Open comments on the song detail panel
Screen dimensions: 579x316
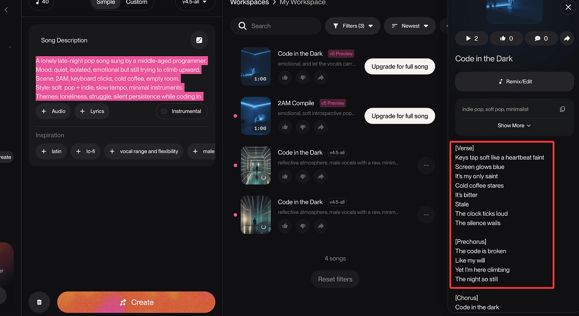pyautogui.click(x=541, y=38)
